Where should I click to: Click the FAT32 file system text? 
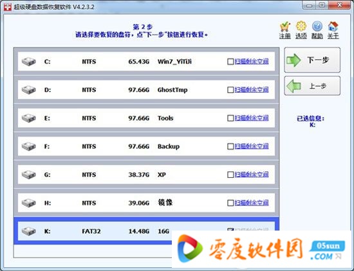pos(91,231)
